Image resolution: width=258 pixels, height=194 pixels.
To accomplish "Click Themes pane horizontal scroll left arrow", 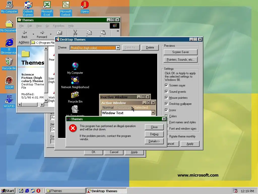I will click(x=20, y=104).
